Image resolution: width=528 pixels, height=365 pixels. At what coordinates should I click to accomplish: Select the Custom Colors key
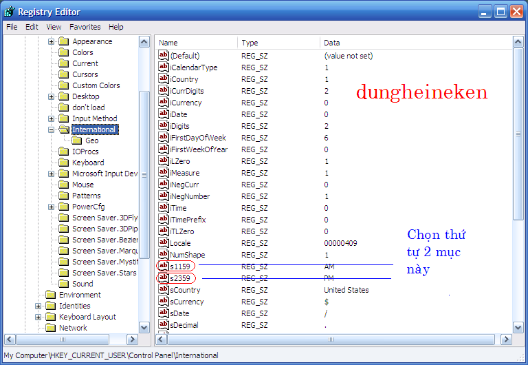(x=96, y=85)
